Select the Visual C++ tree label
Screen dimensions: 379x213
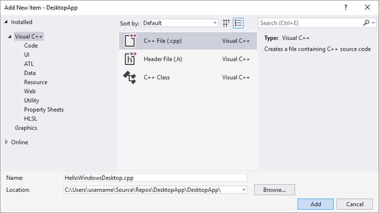28,36
